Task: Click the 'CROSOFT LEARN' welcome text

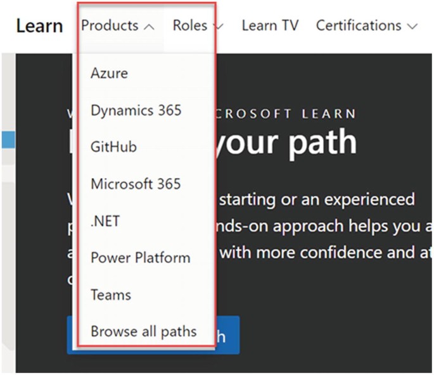Action: coord(286,114)
